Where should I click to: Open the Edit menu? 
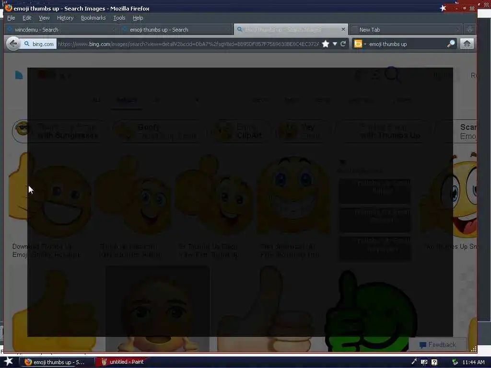[x=27, y=18]
